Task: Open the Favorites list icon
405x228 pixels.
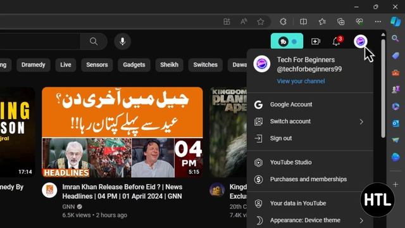Action: point(322,22)
